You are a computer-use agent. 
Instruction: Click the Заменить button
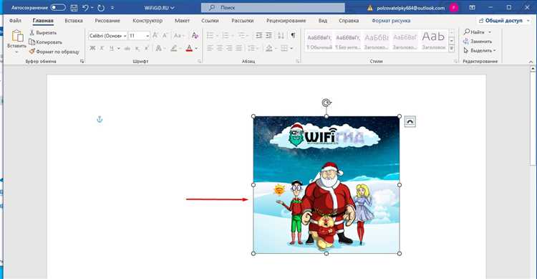point(478,41)
